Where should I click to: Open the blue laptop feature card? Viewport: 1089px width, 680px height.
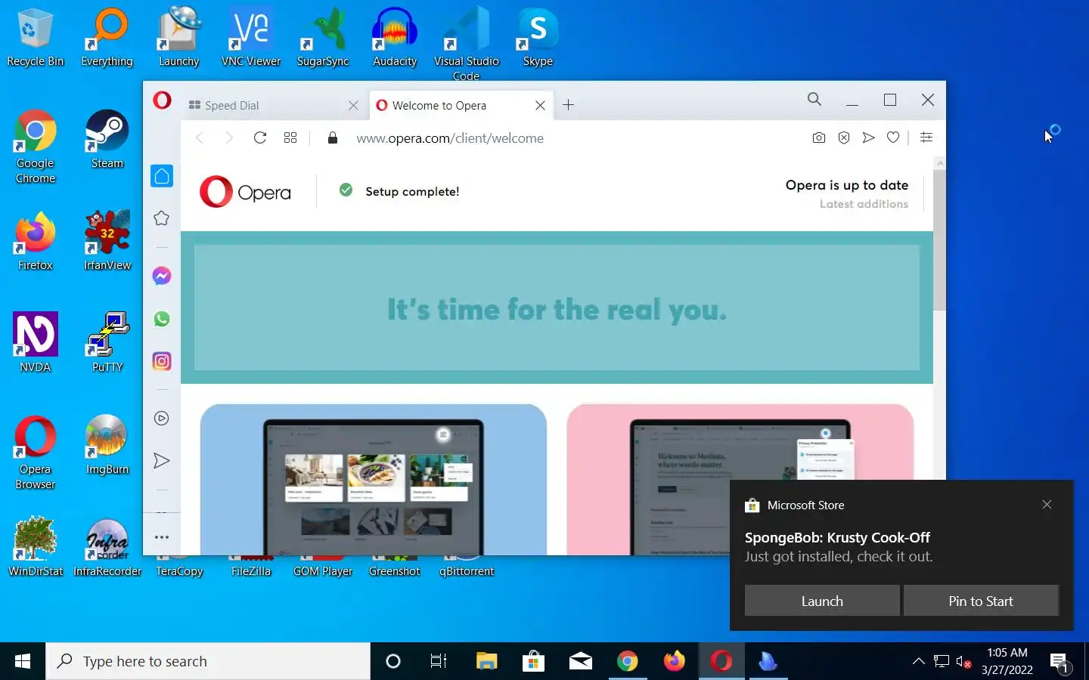(374, 480)
